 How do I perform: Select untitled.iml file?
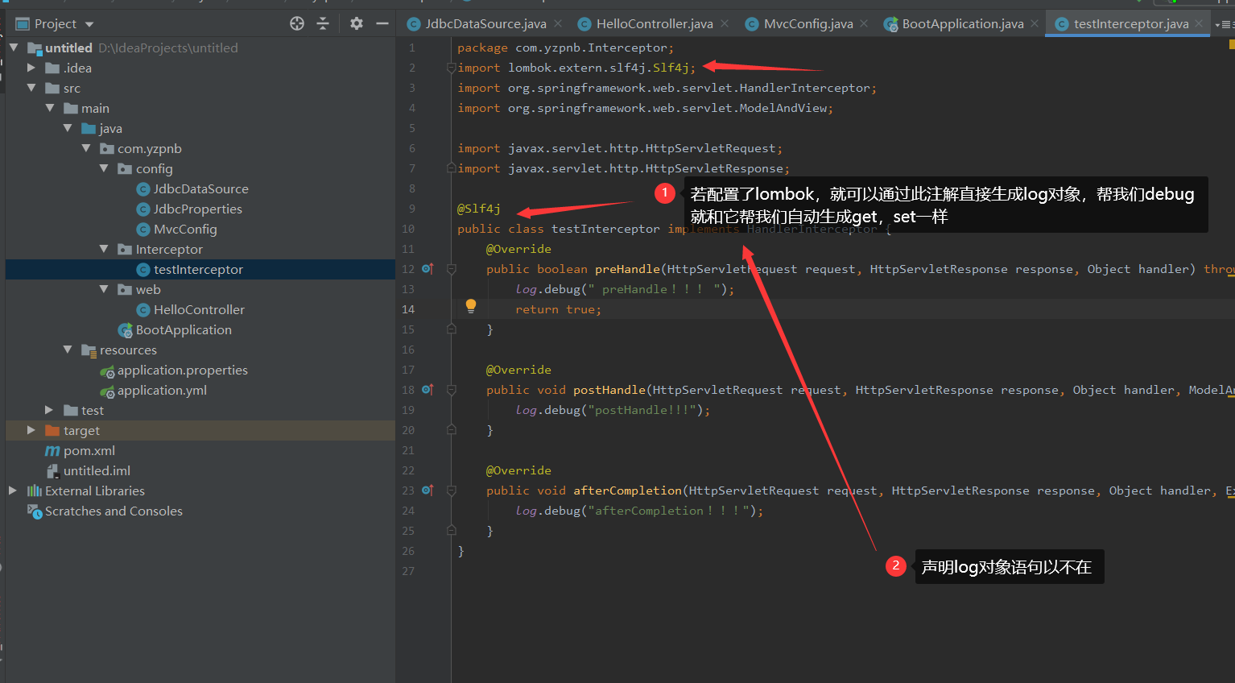[97, 470]
